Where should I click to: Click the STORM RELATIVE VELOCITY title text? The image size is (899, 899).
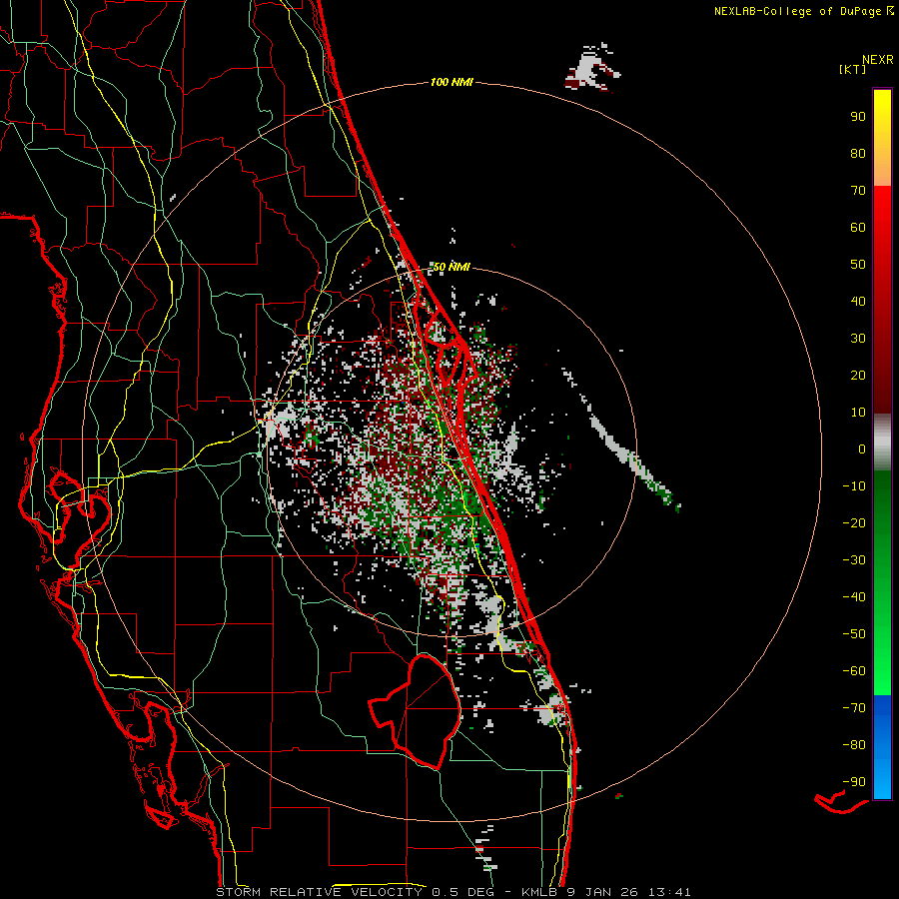point(319,892)
